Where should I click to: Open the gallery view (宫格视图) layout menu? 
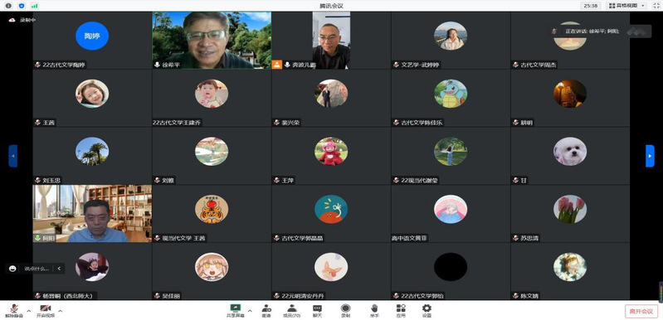coord(626,6)
